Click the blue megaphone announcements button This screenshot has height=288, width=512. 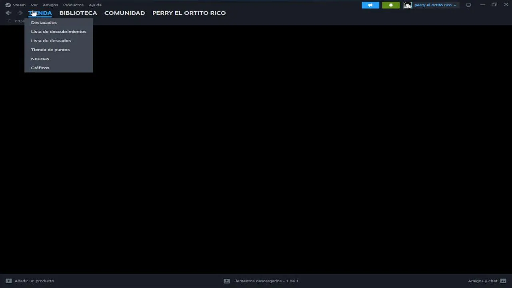click(x=370, y=5)
